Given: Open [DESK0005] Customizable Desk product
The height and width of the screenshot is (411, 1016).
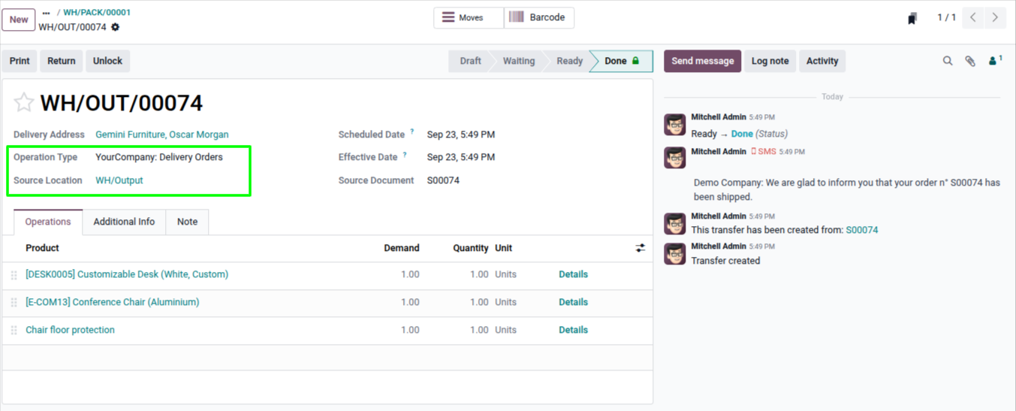Looking at the screenshot, I should click(127, 274).
